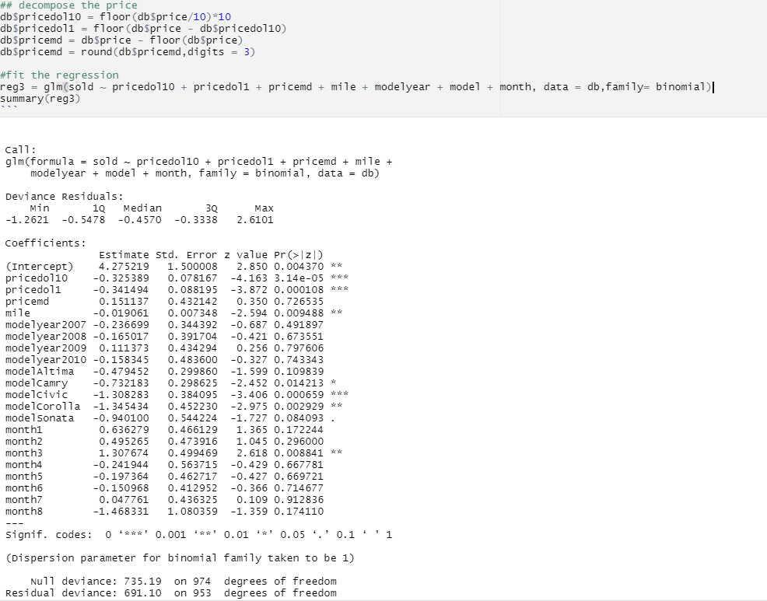Click the summary(reg3) code line
The width and height of the screenshot is (767, 601).
click(40, 99)
